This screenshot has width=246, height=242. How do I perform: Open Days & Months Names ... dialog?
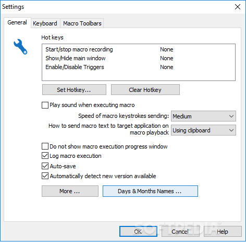click(150, 191)
